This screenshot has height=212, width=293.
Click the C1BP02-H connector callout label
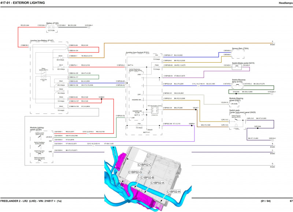(x=174, y=191)
